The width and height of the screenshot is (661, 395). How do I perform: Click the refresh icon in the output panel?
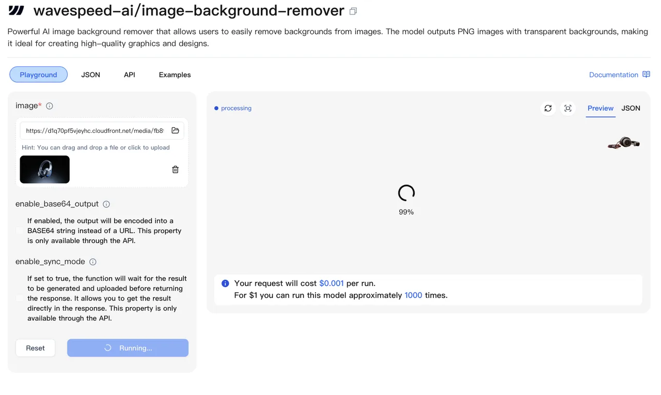tap(548, 108)
